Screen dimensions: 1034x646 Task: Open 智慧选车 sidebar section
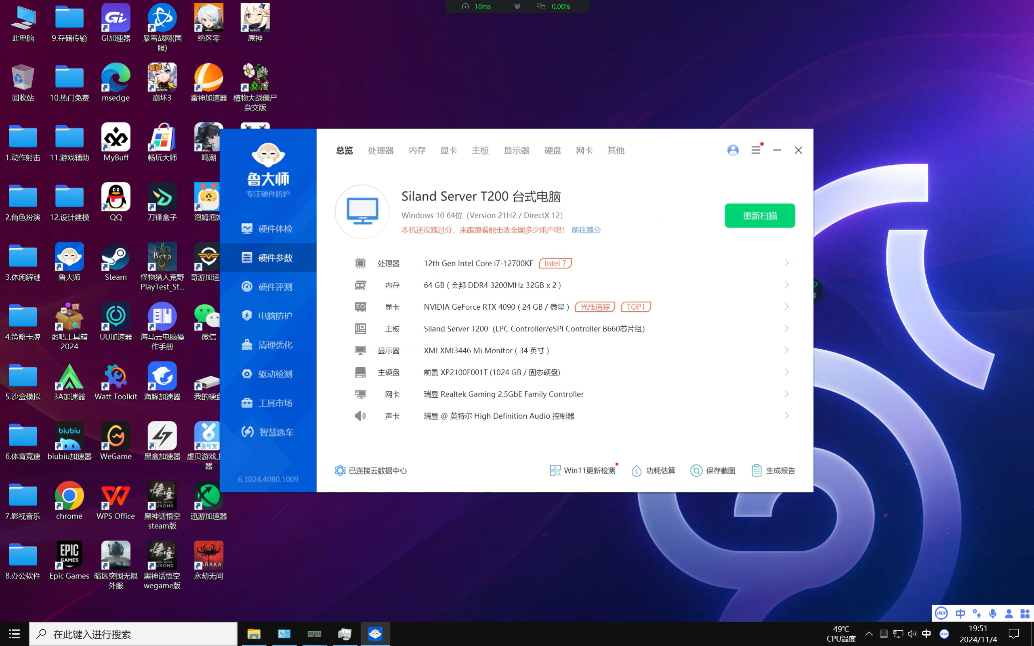coord(267,432)
